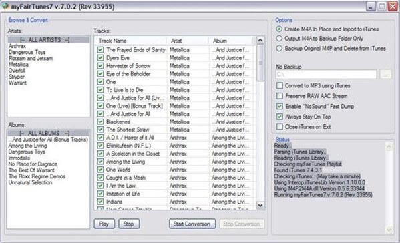Screen dimensions: 400x243
Task: Select The Shortest Straw track row
Action: (x=175, y=130)
